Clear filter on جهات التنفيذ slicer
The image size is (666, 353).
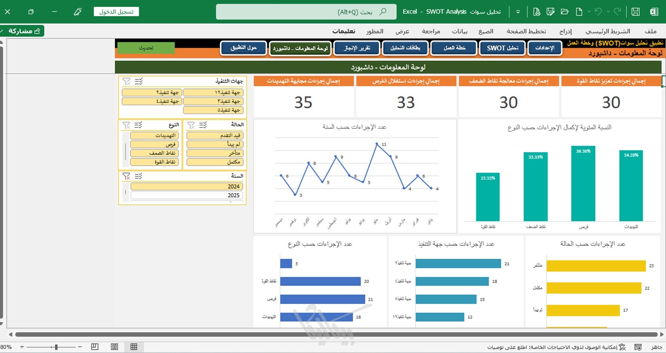(126, 81)
